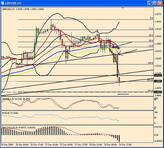Click the 16 Dec 2008 time axis label

pyautogui.click(x=7, y=145)
